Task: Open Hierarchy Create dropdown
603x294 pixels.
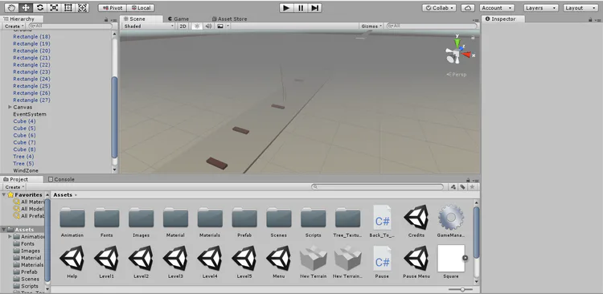Action: tap(14, 27)
